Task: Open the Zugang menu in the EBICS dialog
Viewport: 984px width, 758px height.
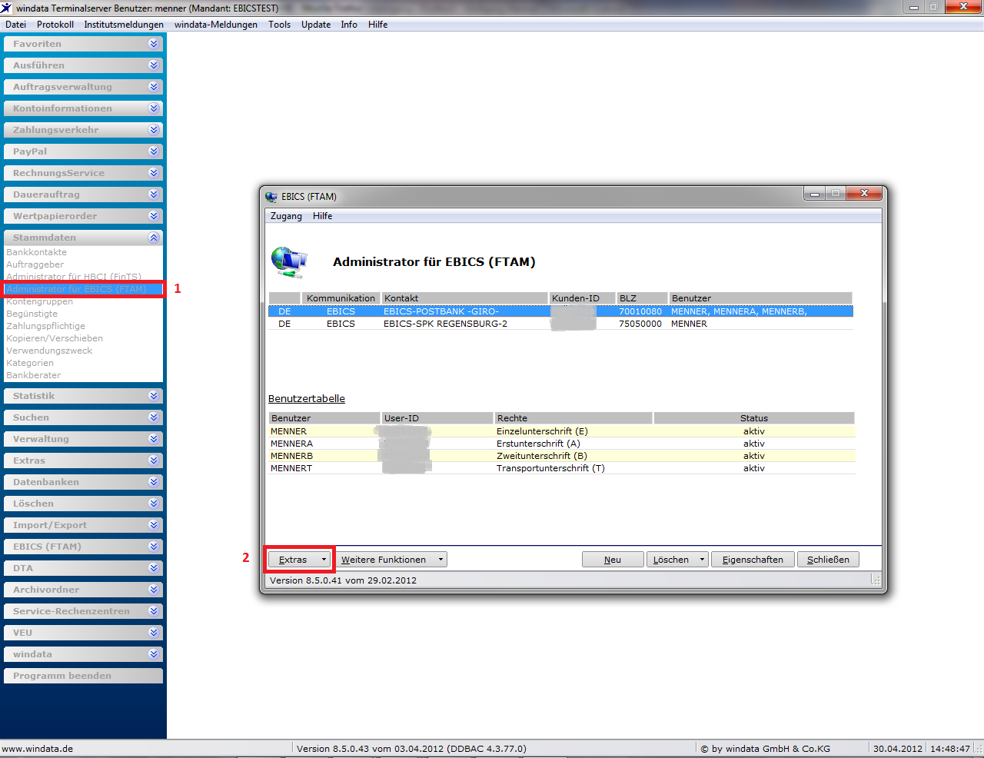Action: click(286, 216)
